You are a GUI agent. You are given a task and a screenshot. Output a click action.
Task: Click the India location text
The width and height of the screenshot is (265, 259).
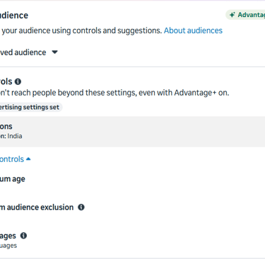pos(15,136)
